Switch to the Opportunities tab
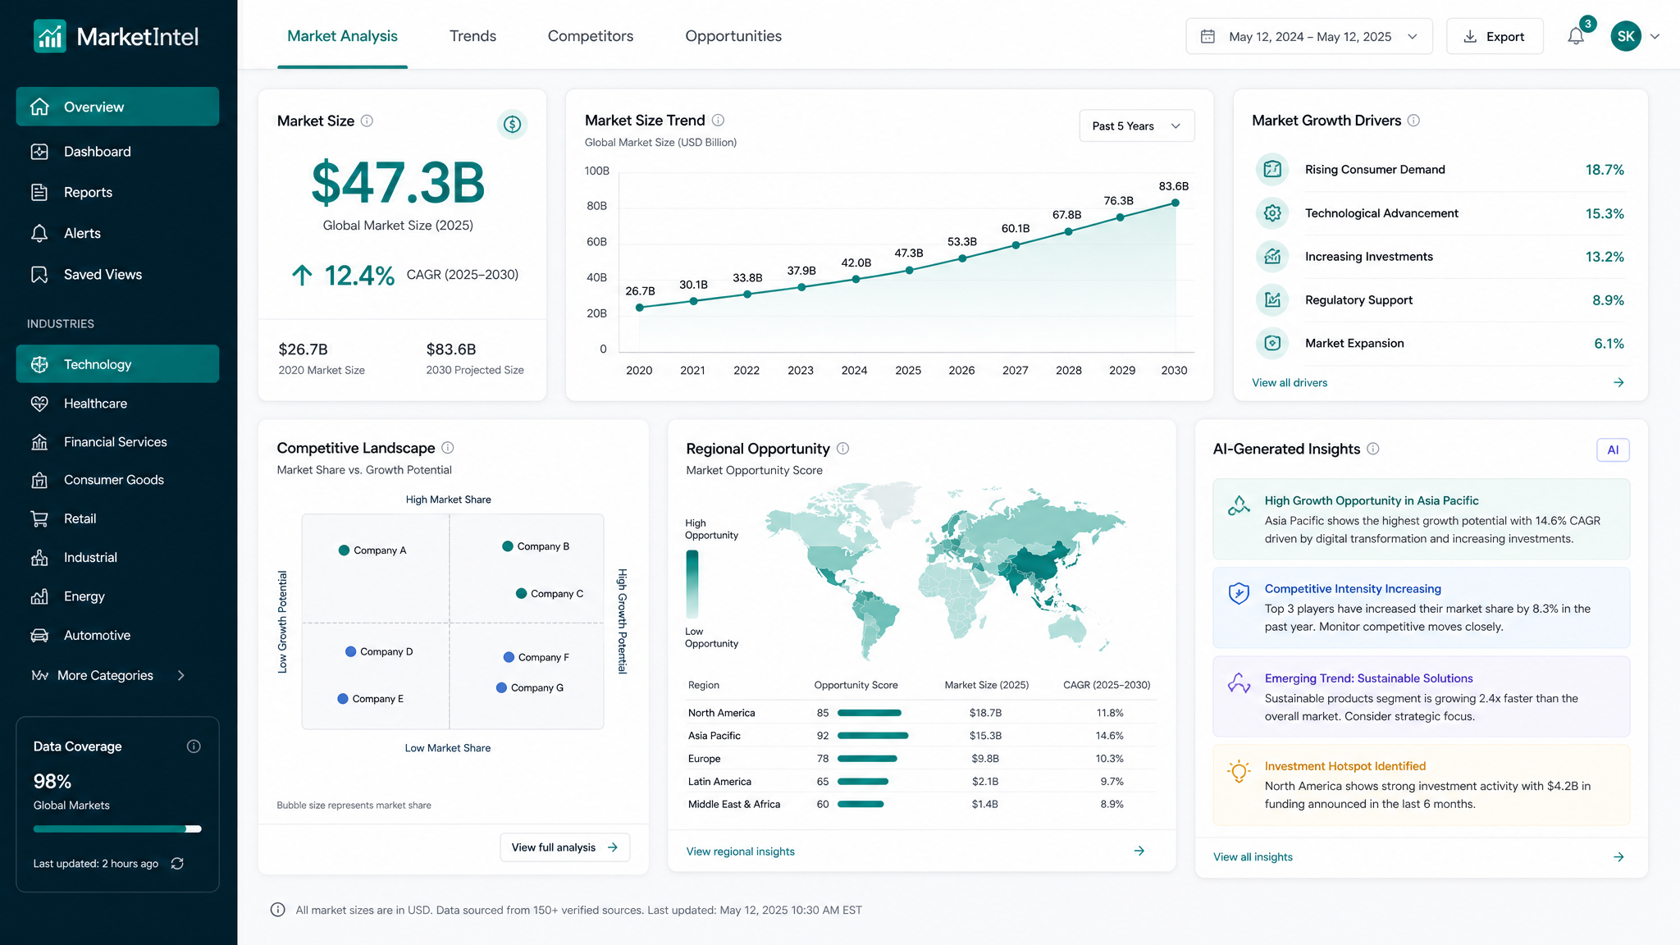The width and height of the screenshot is (1680, 945). [x=733, y=36]
